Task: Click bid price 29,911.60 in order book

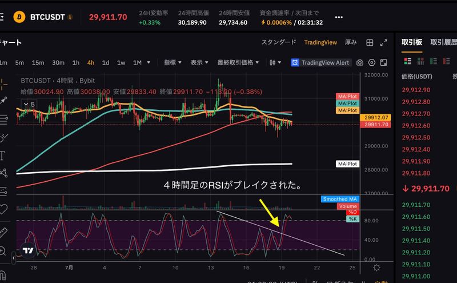Action: (416, 217)
